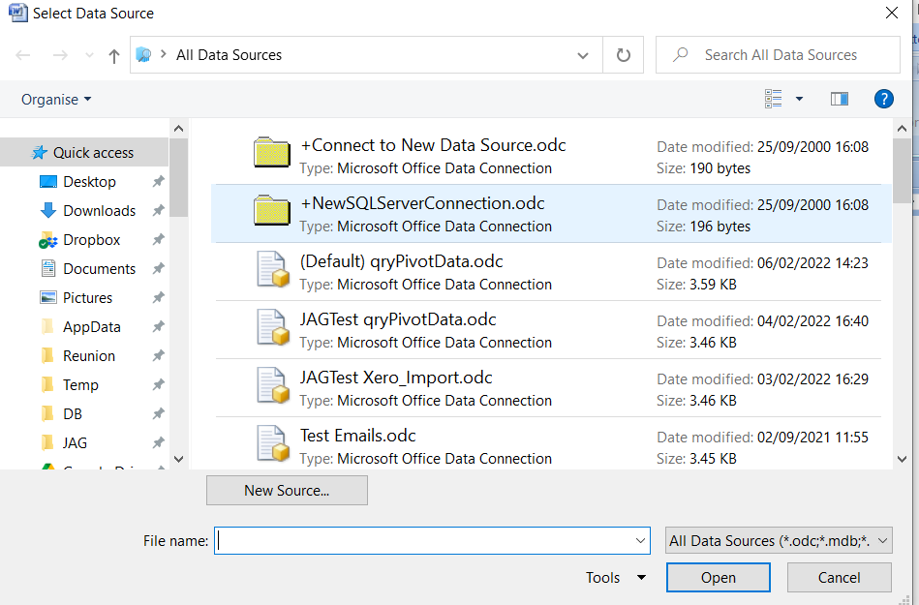This screenshot has width=919, height=605.
Task: Unpin JAG using its pin icon
Action: click(x=158, y=442)
